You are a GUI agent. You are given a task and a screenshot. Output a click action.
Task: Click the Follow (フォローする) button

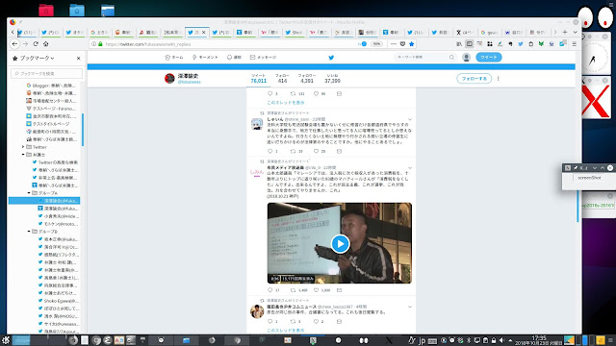coord(474,79)
